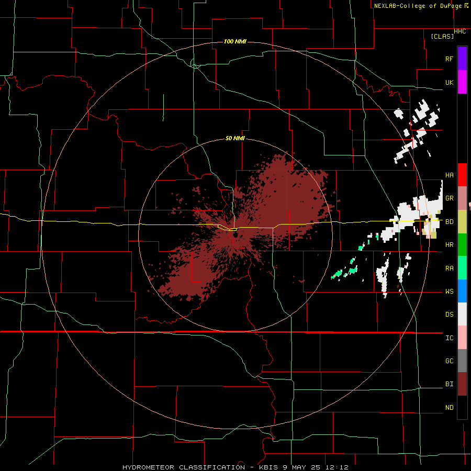Pick the brown BI legend swatch
The image size is (471, 471).
462,384
